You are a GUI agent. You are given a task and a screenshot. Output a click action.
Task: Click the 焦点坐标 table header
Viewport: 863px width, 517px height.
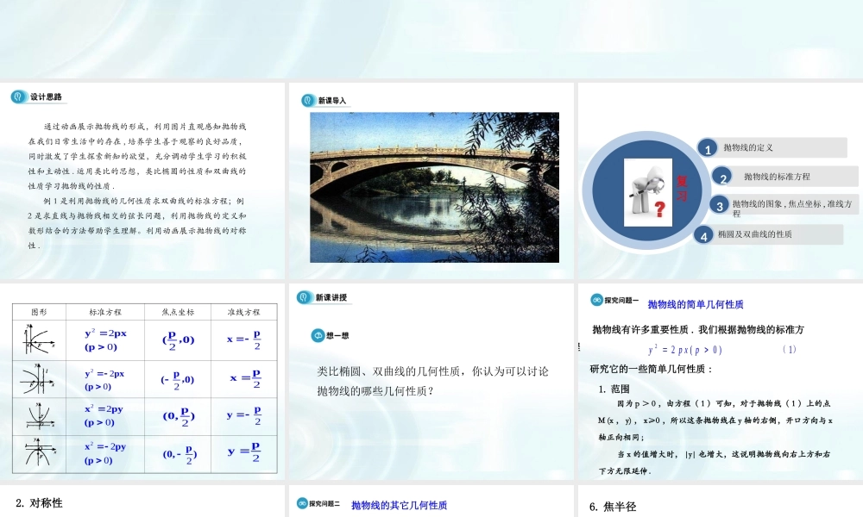point(178,312)
